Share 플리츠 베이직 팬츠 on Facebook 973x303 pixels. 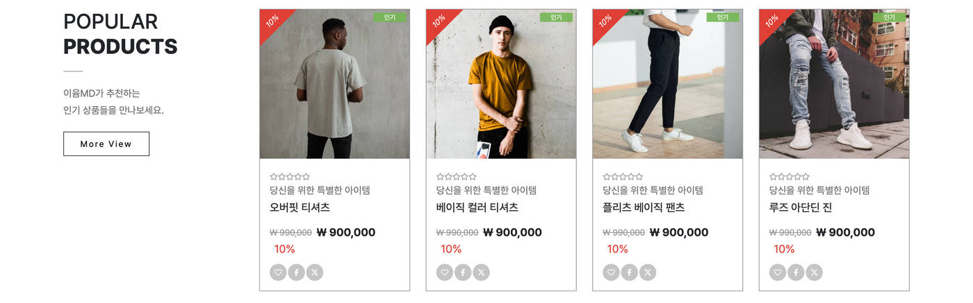pyautogui.click(x=630, y=272)
